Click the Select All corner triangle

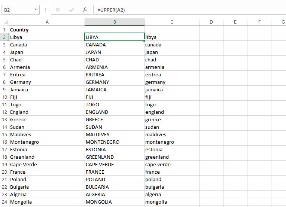point(6,22)
